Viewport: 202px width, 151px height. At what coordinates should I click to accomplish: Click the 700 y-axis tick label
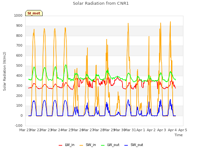tap(19, 45)
